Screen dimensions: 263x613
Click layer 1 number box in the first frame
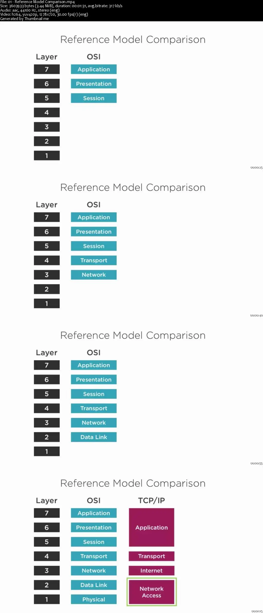tap(47, 155)
